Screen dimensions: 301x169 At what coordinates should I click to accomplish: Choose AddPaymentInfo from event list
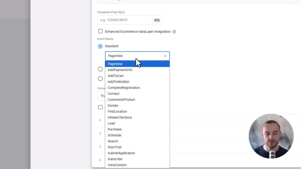(137, 70)
